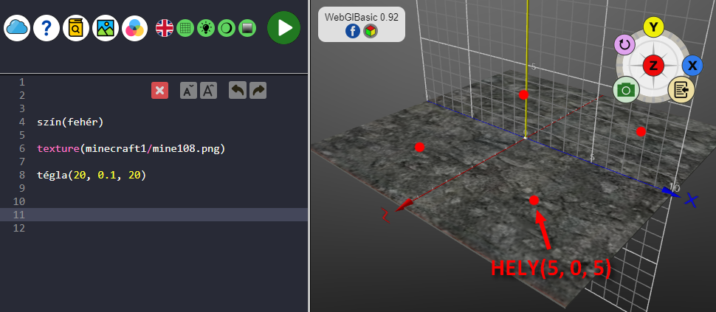Open the WebGlBasic Facebook page

pyautogui.click(x=353, y=31)
